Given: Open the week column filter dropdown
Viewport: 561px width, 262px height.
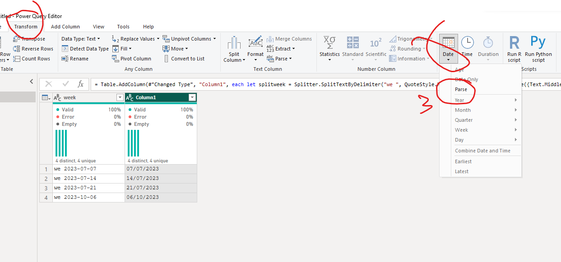Looking at the screenshot, I should pyautogui.click(x=120, y=97).
